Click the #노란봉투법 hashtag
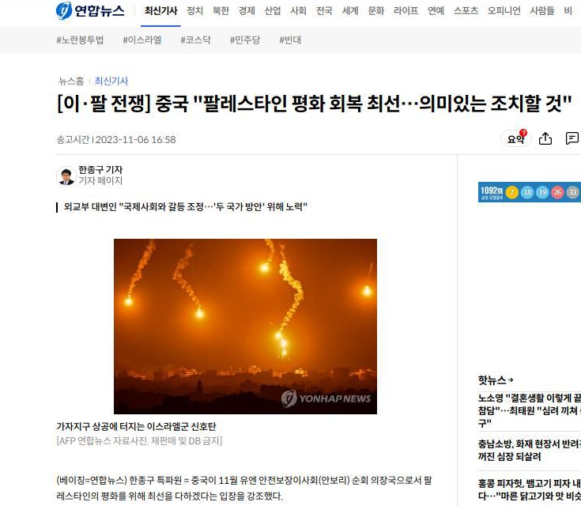Image resolution: width=581 pixels, height=506 pixels. click(x=80, y=40)
